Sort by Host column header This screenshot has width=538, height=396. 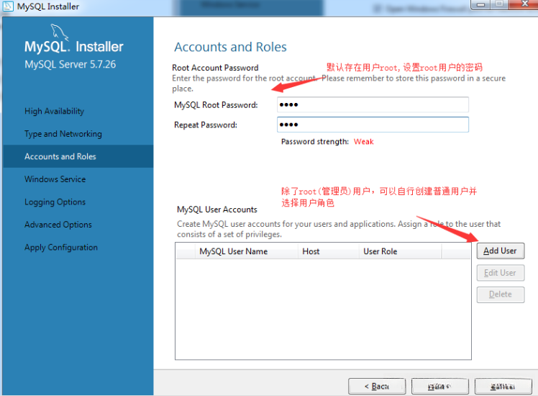tap(329, 251)
